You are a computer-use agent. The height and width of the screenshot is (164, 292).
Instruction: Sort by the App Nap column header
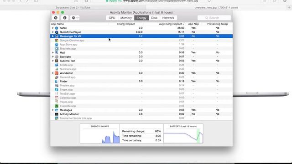(193, 24)
